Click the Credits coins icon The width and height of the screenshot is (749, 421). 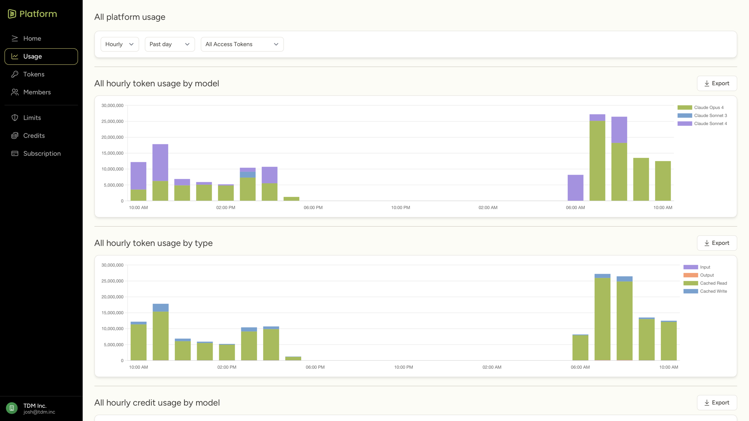click(x=15, y=136)
